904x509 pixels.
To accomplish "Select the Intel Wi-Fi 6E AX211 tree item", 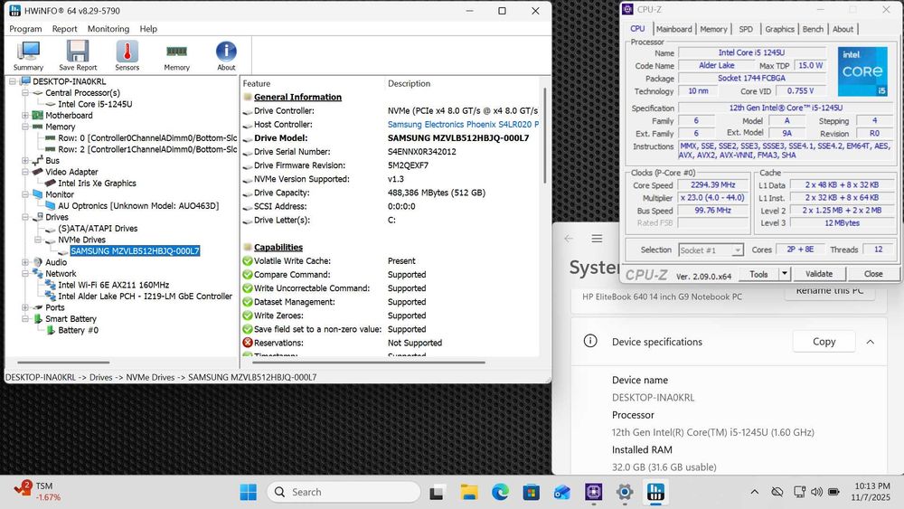I will coord(114,285).
